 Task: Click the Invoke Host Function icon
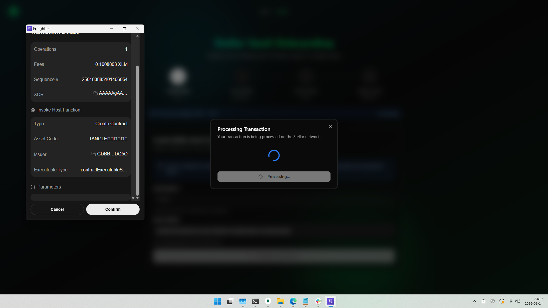(x=33, y=110)
